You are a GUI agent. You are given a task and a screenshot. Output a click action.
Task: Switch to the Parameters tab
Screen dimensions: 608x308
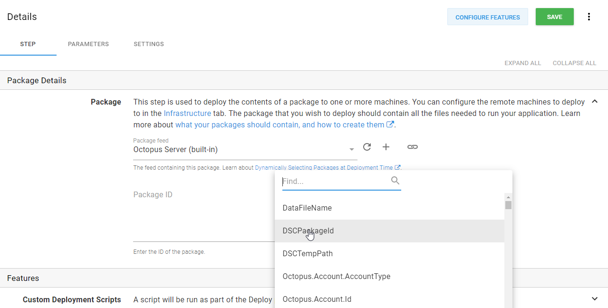88,44
